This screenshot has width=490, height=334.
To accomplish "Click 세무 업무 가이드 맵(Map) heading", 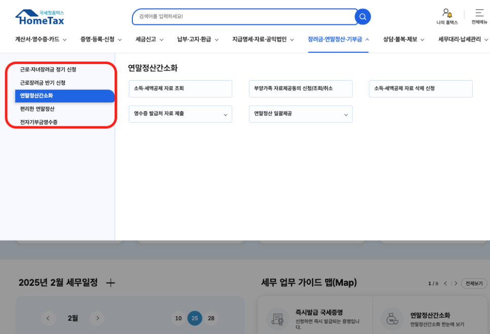I will 309,283.
